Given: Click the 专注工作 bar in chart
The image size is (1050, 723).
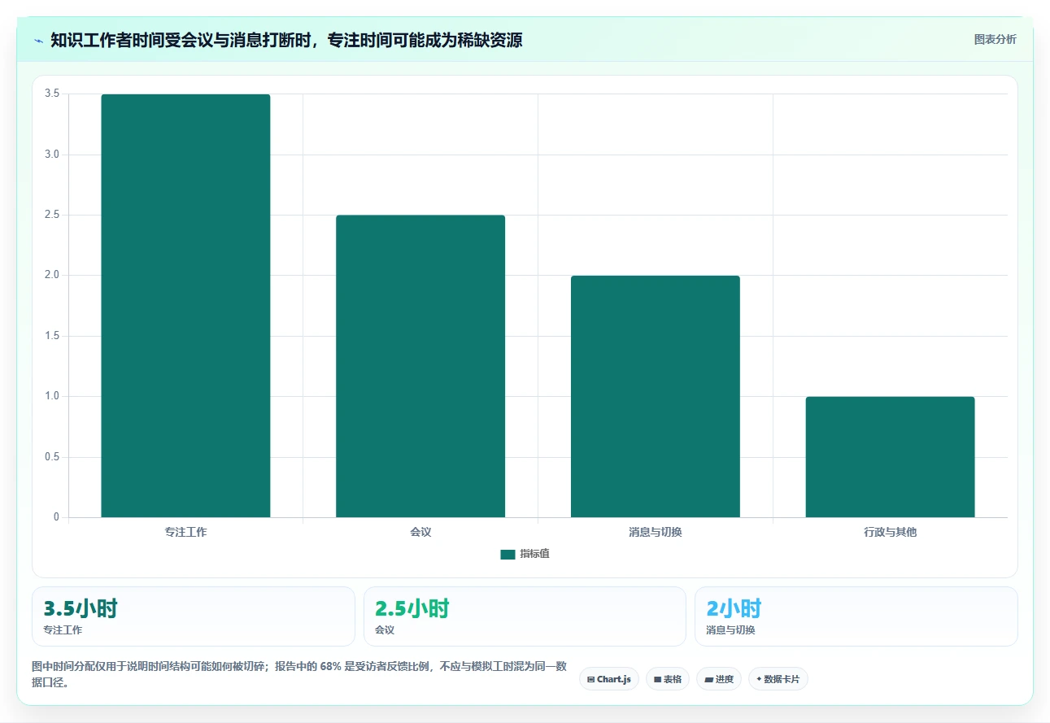Looking at the screenshot, I should [185, 306].
